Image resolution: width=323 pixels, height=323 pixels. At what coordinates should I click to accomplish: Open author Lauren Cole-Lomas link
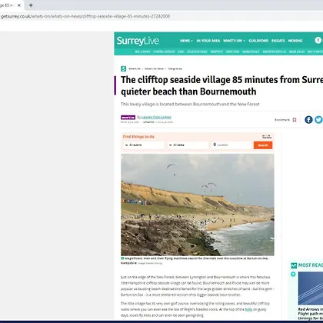click(x=156, y=117)
